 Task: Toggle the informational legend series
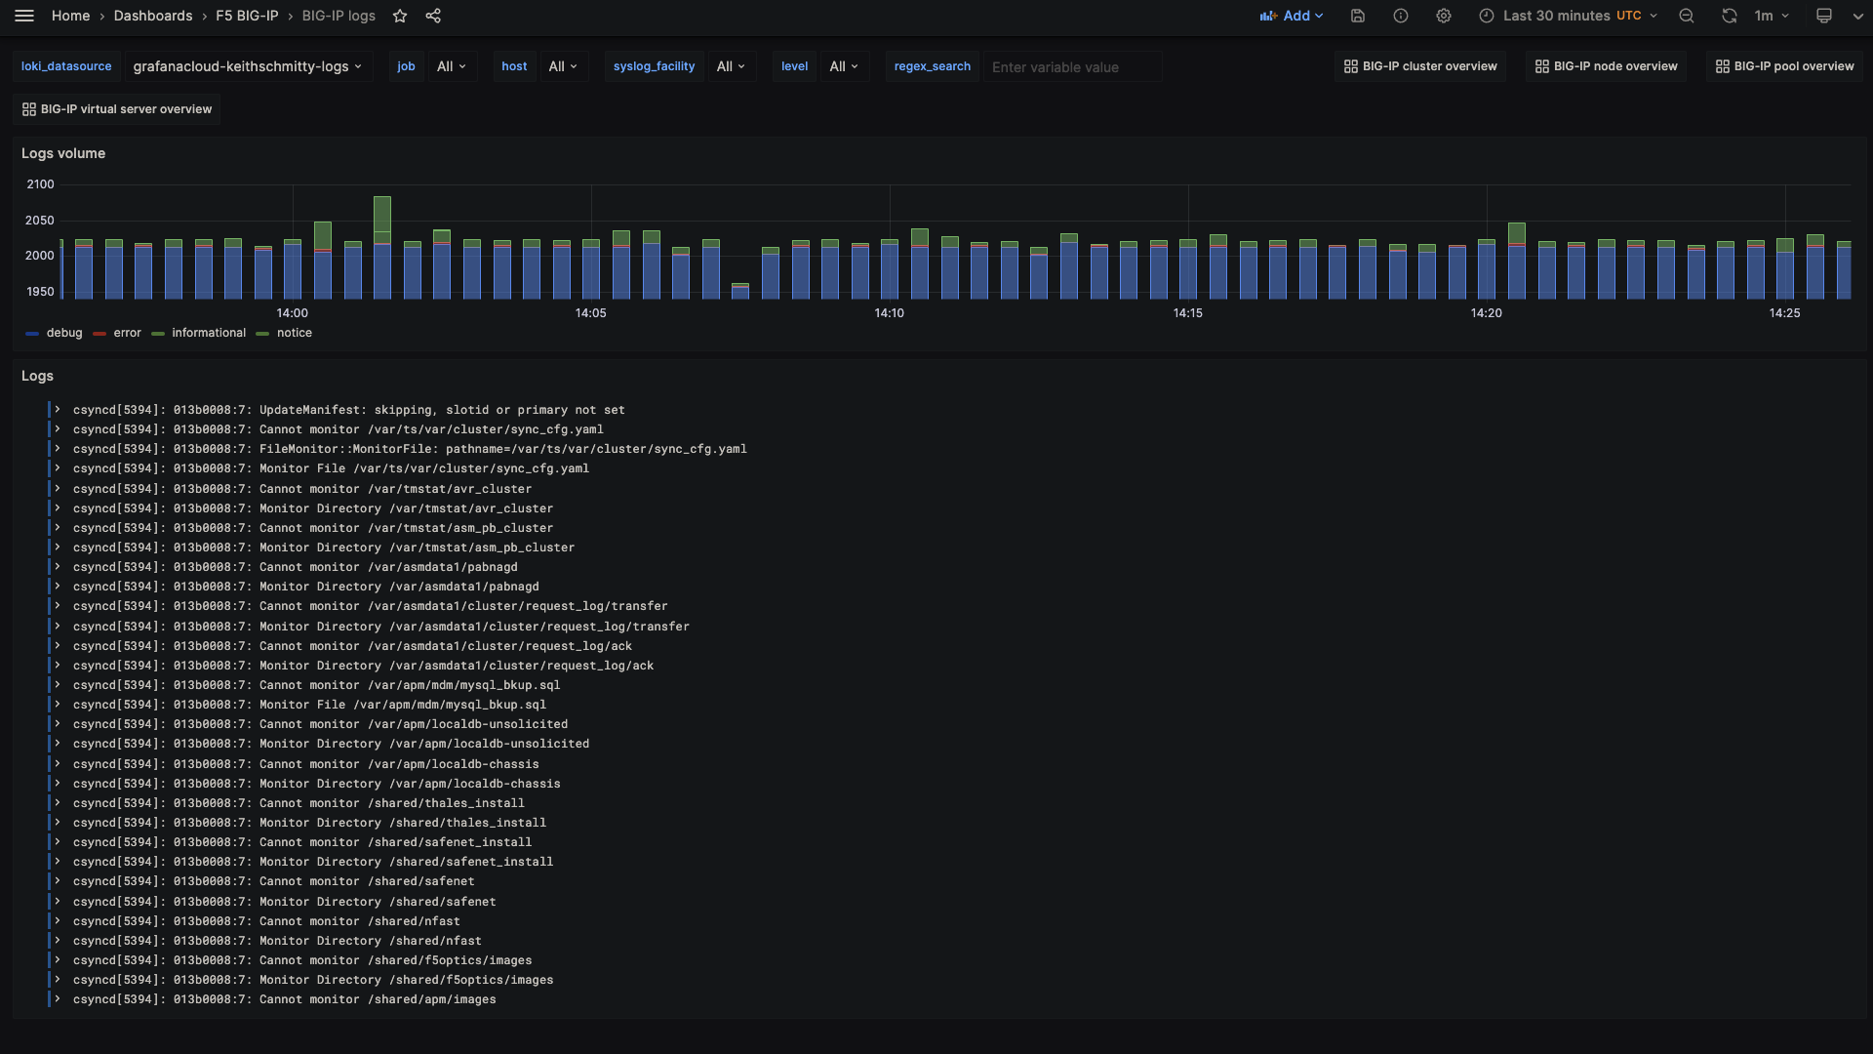click(x=209, y=333)
